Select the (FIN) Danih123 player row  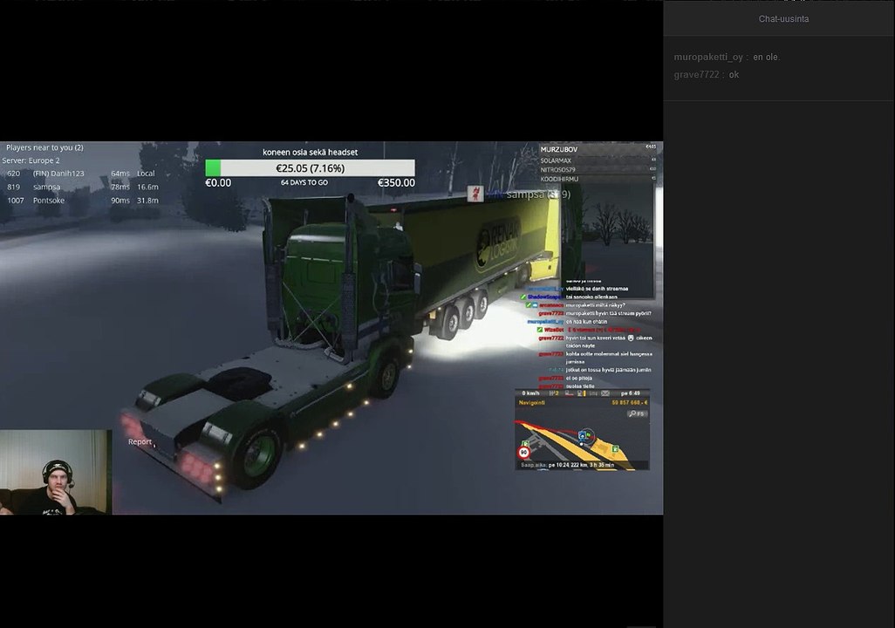(x=83, y=174)
